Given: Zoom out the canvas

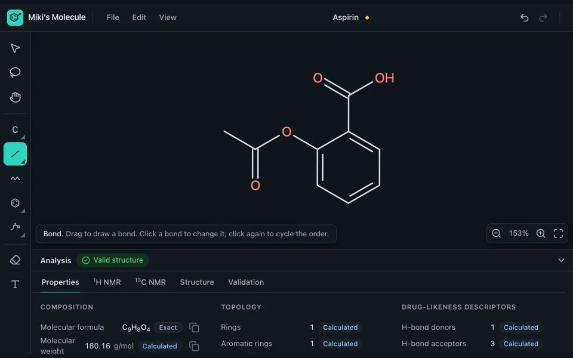Looking at the screenshot, I should 496,233.
